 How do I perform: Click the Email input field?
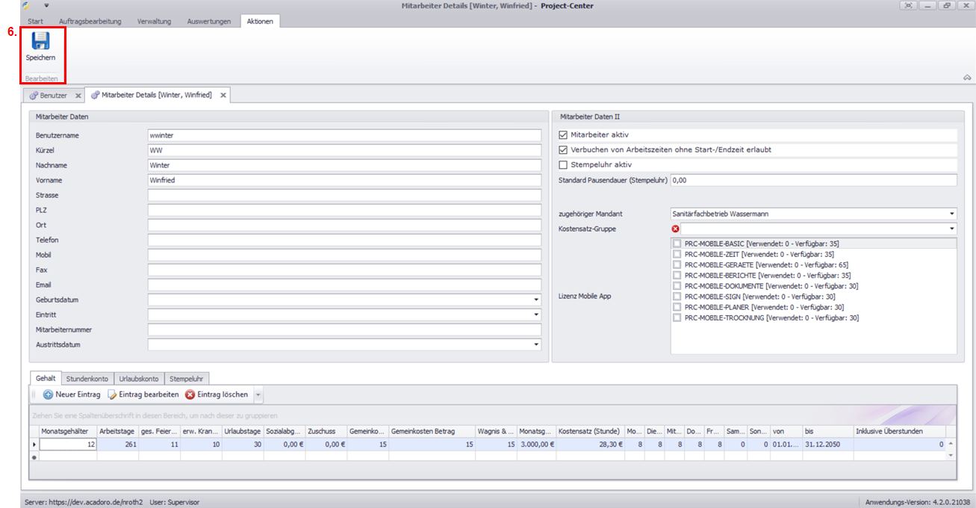point(344,285)
